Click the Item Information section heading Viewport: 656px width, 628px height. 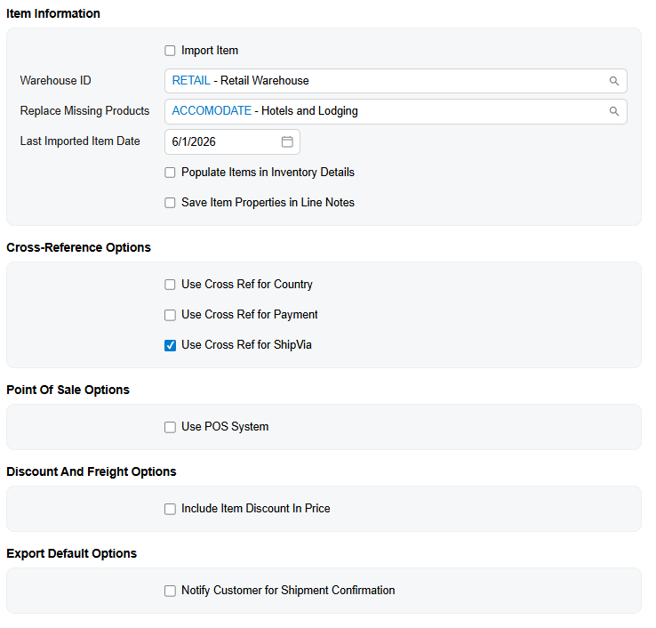[x=53, y=13]
